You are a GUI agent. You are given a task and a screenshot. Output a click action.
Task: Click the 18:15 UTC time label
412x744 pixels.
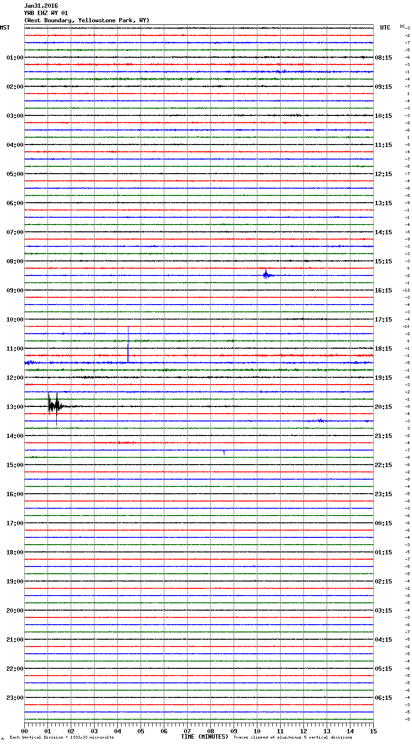383,349
